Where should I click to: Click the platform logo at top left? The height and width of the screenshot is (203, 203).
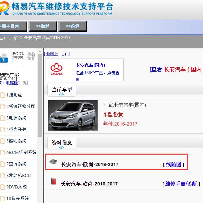(4, 8)
